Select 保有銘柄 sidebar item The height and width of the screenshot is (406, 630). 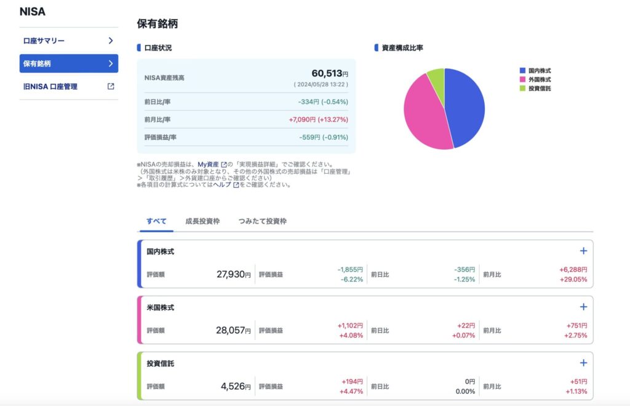tap(69, 63)
